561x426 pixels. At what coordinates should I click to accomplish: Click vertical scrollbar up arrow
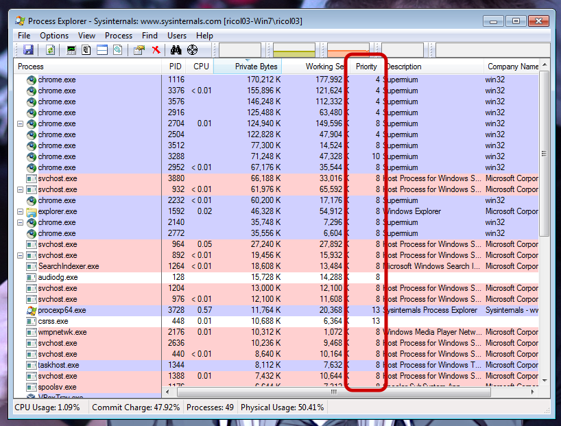click(x=544, y=64)
